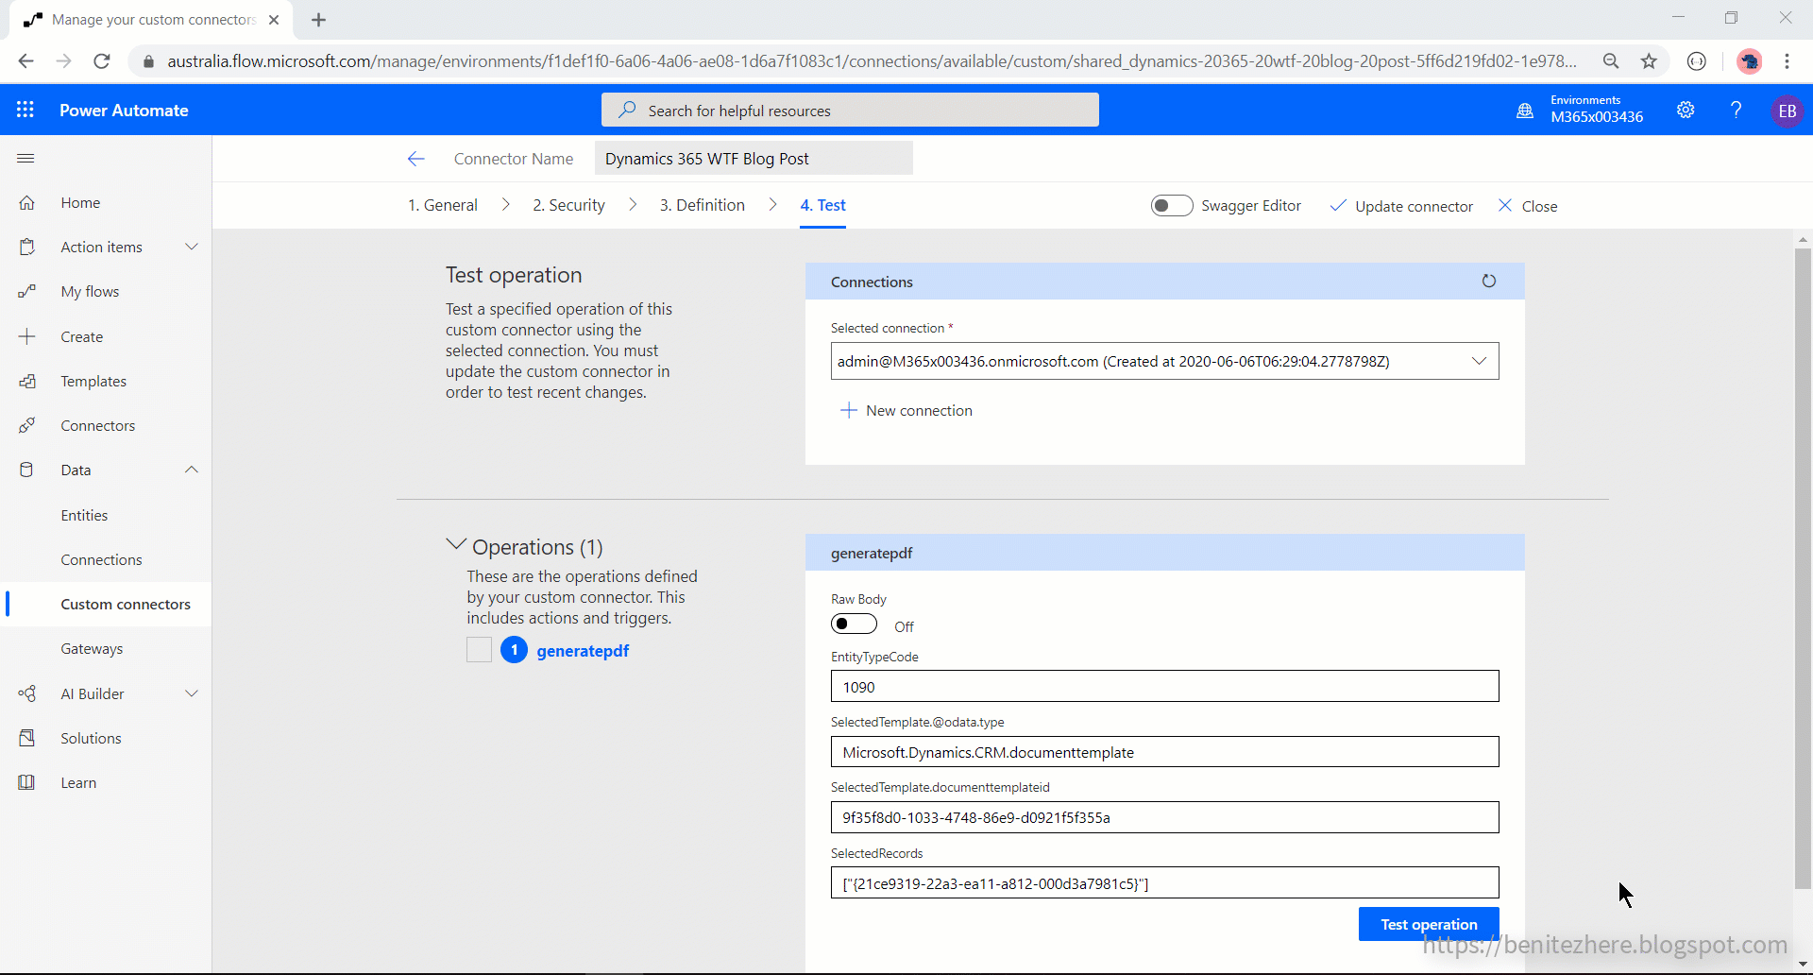1813x975 pixels.
Task: Expand the AI Builder sidebar section
Action: pos(192,693)
